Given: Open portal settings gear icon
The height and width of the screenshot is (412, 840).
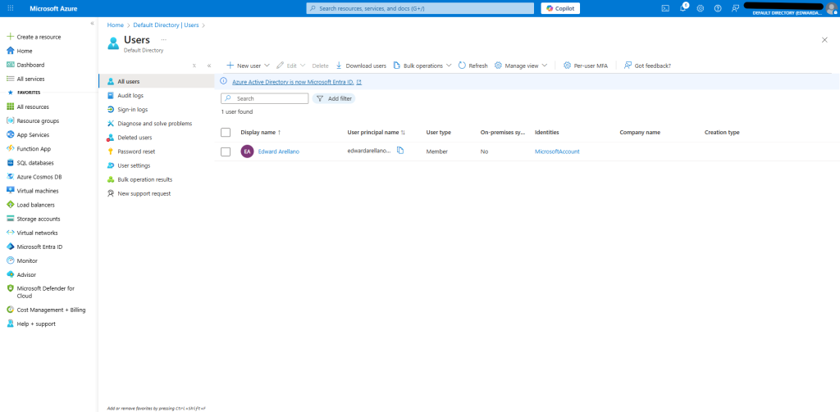Looking at the screenshot, I should (x=701, y=8).
